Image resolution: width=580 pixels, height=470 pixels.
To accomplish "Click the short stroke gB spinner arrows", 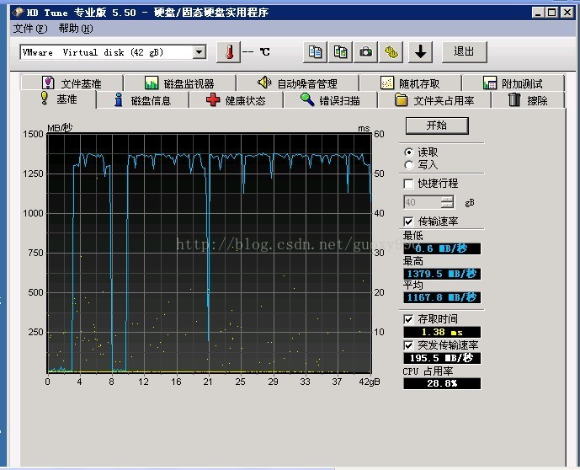I will click(447, 202).
